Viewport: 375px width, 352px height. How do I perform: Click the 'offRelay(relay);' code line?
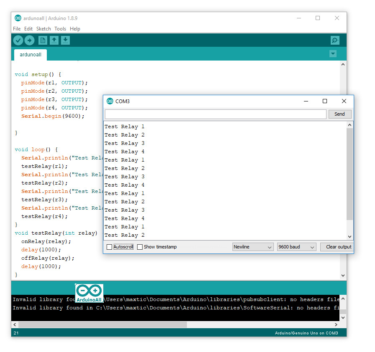tap(48, 258)
